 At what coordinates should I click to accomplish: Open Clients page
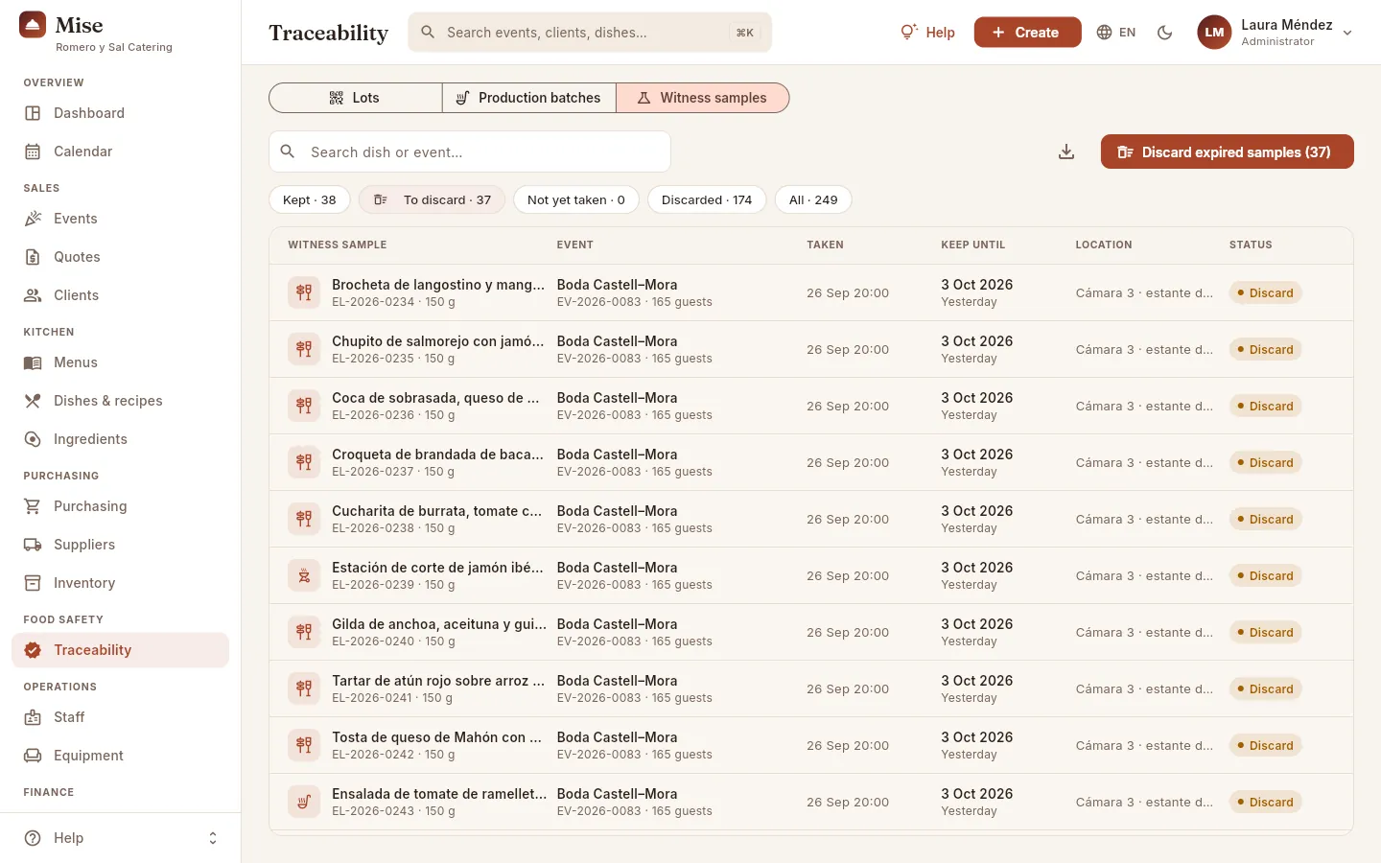click(x=120, y=295)
